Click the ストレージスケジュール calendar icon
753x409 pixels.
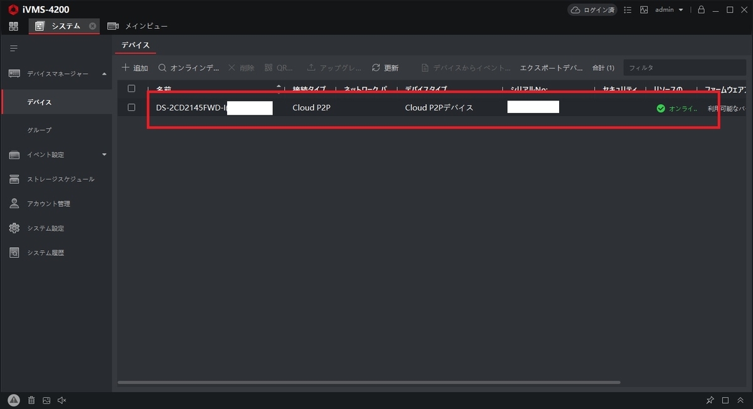coord(14,179)
